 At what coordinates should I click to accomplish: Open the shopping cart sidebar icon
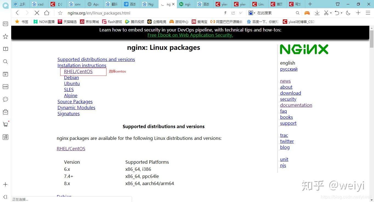[x=5, y=124]
